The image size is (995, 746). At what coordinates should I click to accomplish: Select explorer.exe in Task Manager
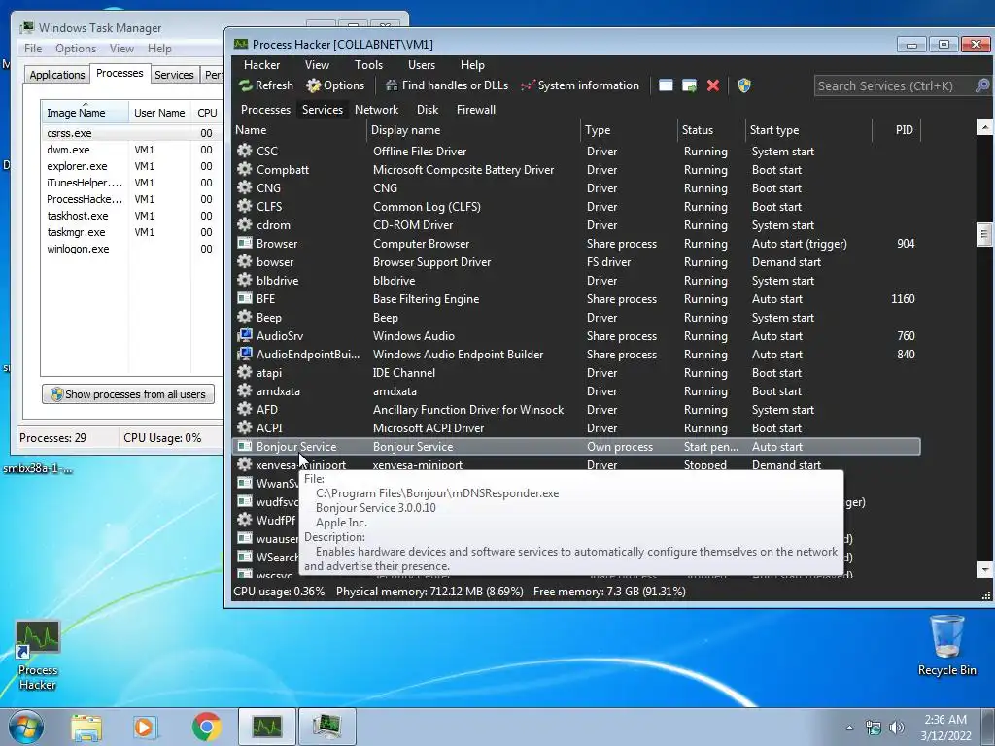pyautogui.click(x=77, y=166)
